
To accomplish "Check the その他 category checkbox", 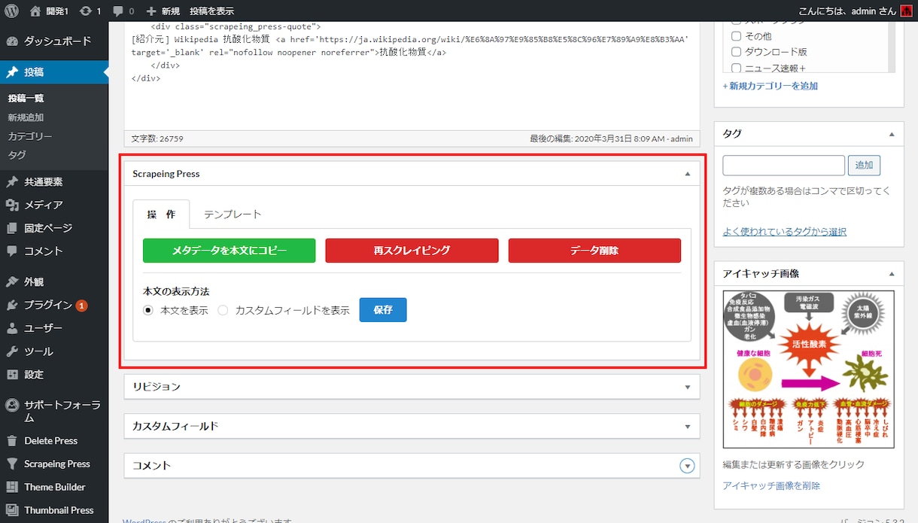I will click(737, 35).
